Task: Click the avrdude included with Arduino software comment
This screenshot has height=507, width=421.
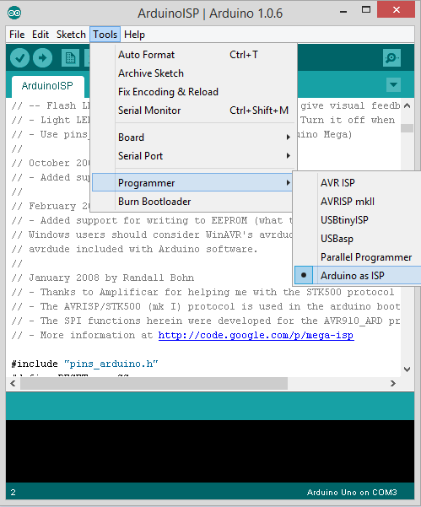Action: click(x=134, y=249)
